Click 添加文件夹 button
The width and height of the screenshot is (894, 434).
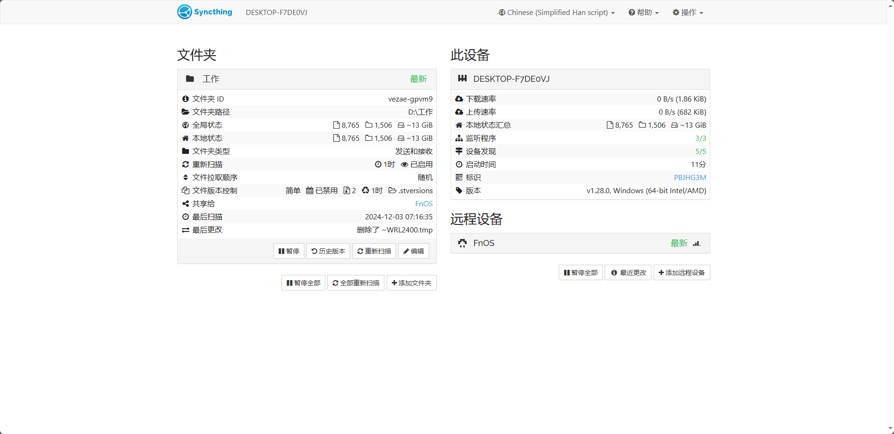[411, 283]
